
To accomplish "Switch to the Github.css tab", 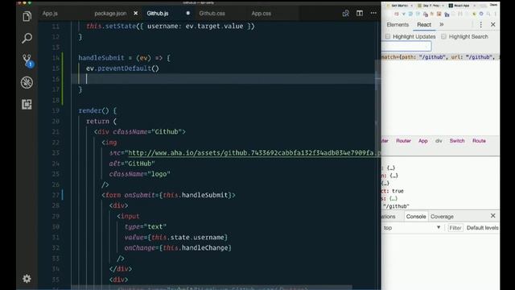I will click(212, 14).
